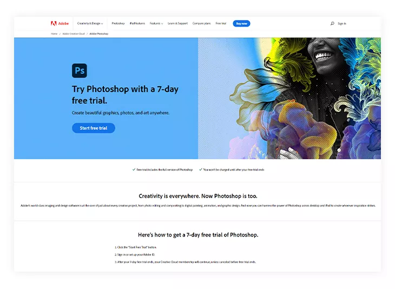Go to Home breadcrumb link

(x=54, y=34)
